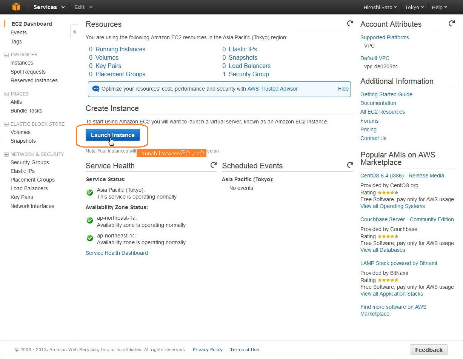Collapse the INSTANCES nav section
463x359 pixels.
coord(6,55)
